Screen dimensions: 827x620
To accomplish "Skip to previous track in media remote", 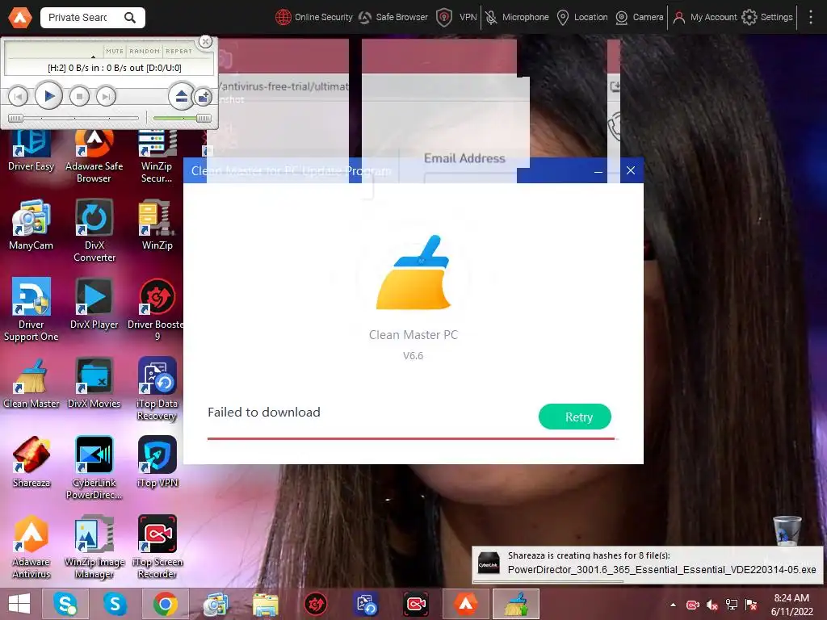I will click(18, 97).
